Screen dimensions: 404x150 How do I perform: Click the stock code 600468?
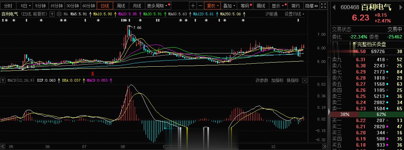[349, 7]
